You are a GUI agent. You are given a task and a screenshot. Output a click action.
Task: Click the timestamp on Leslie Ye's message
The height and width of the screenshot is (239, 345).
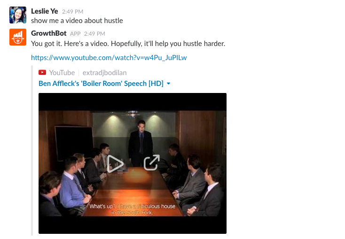72,12
